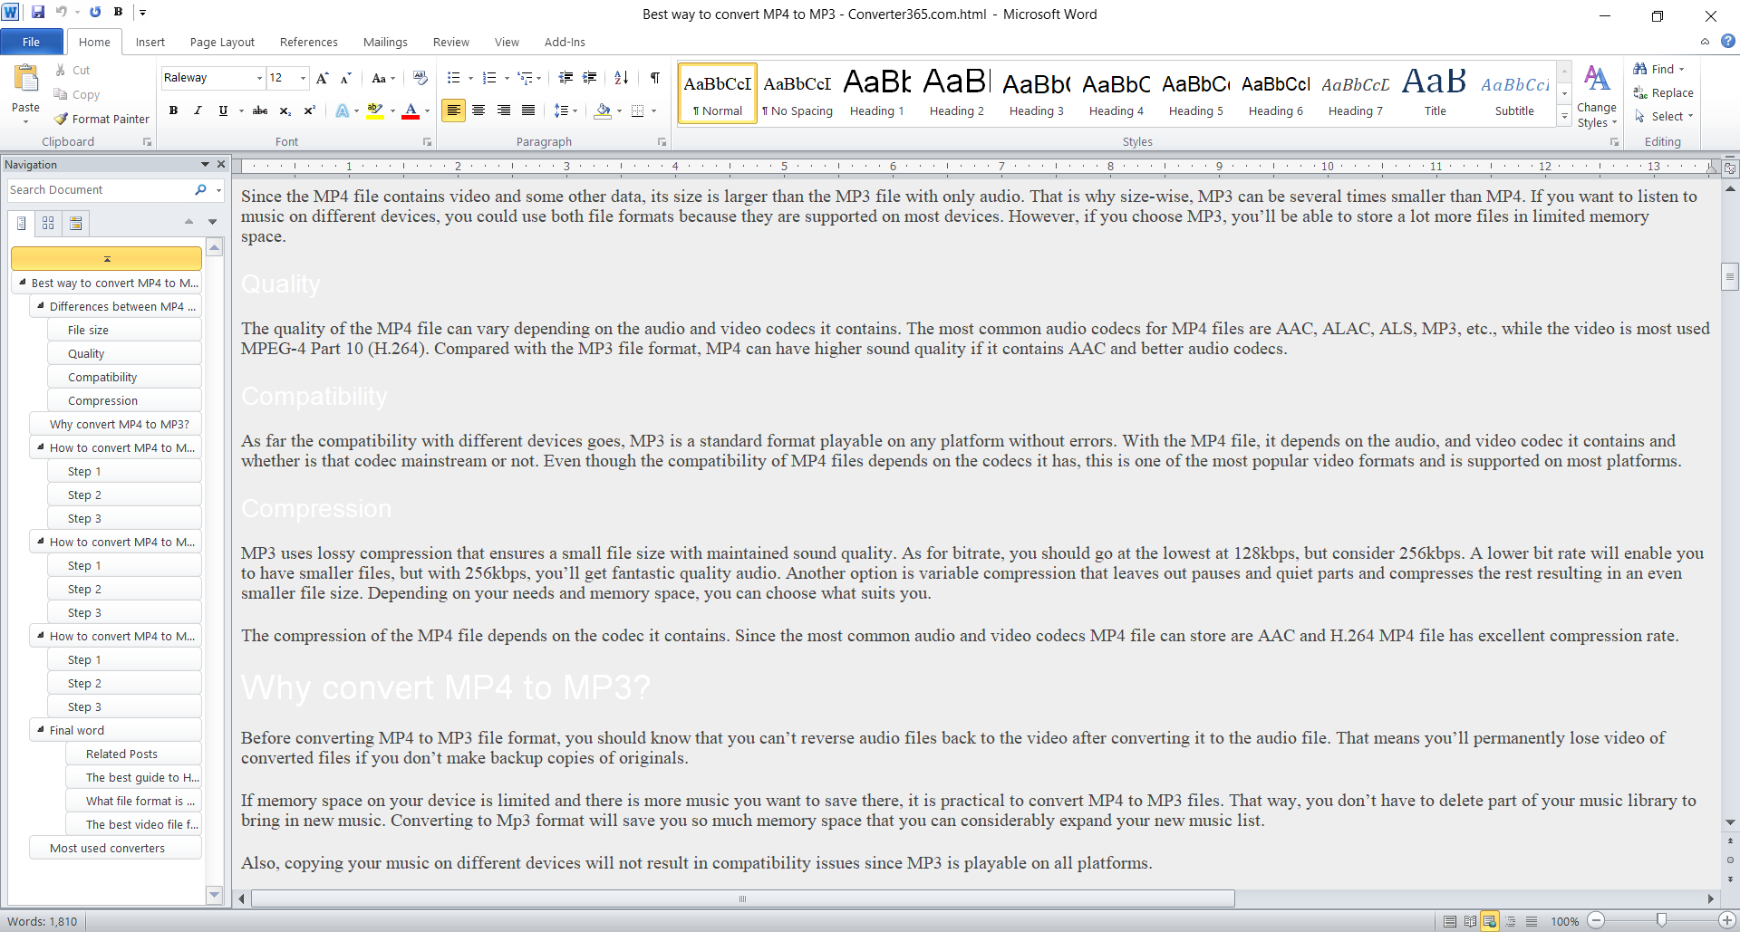This screenshot has height=932, width=1740.
Task: Click the Bullets list icon
Action: (453, 78)
